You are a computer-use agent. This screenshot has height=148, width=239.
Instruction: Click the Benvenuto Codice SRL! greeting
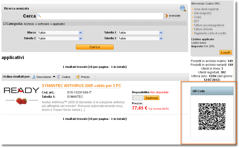click(x=206, y=4)
